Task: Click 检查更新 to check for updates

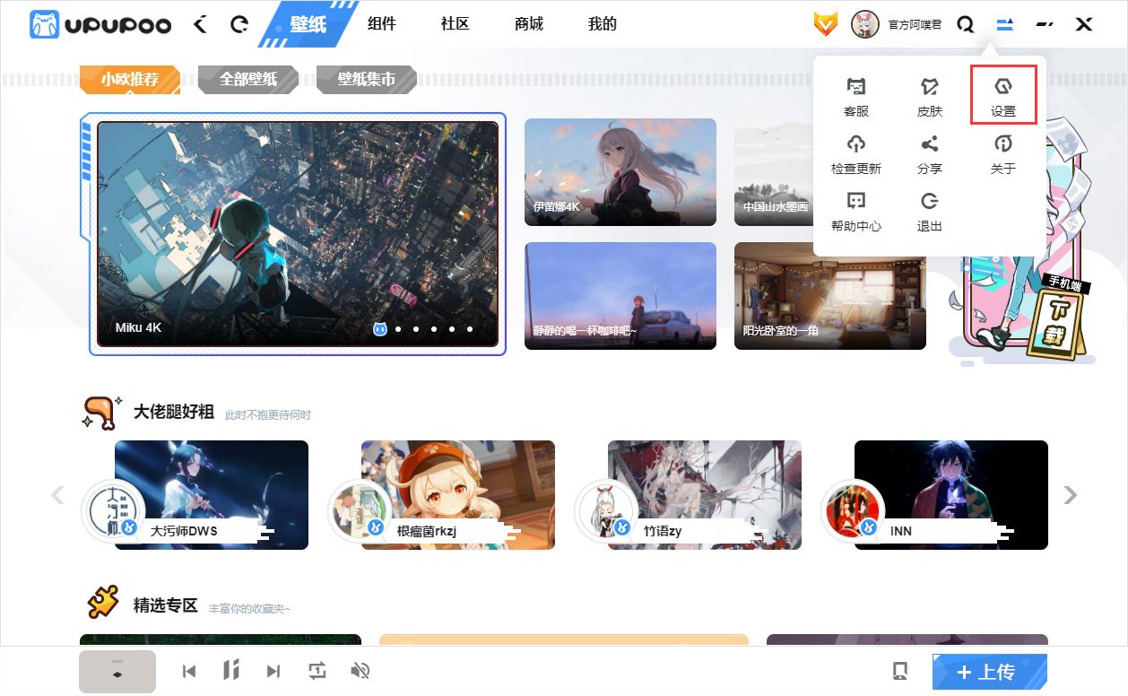Action: coord(856,153)
